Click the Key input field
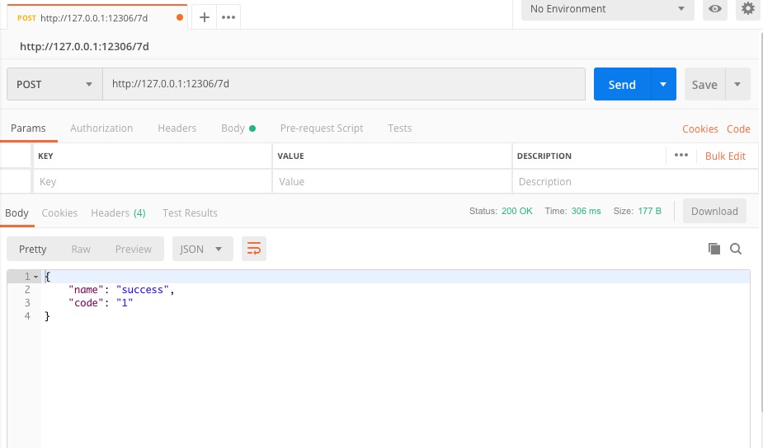This screenshot has width=763, height=448. tap(153, 182)
